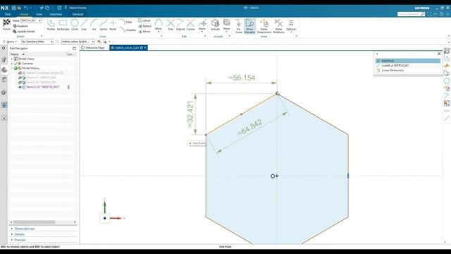Click the Pattern curve command
The image size is (451, 254).
tap(144, 26)
